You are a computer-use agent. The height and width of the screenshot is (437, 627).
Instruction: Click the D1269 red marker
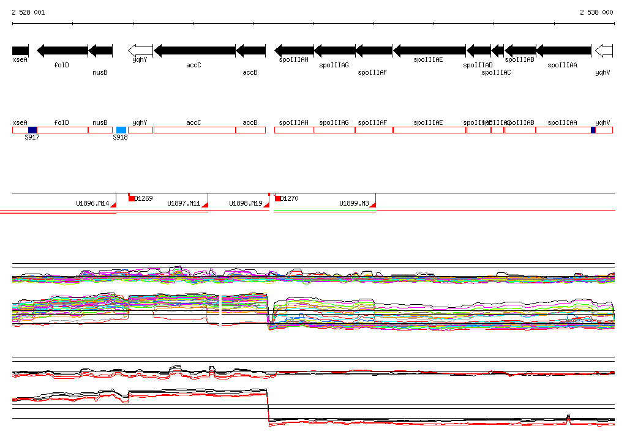click(131, 198)
